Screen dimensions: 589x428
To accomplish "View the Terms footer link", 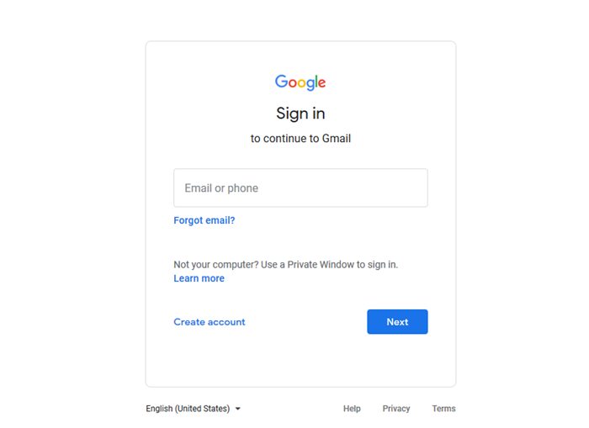I will pos(443,409).
